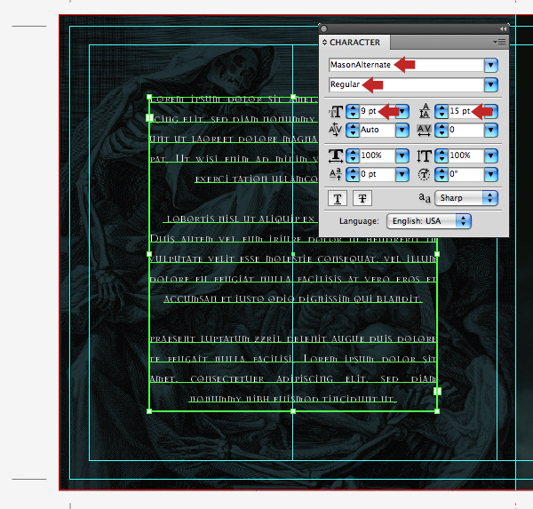Image resolution: width=533 pixels, height=509 pixels.
Task: Open the vertical scale dropdown
Action: [491, 156]
